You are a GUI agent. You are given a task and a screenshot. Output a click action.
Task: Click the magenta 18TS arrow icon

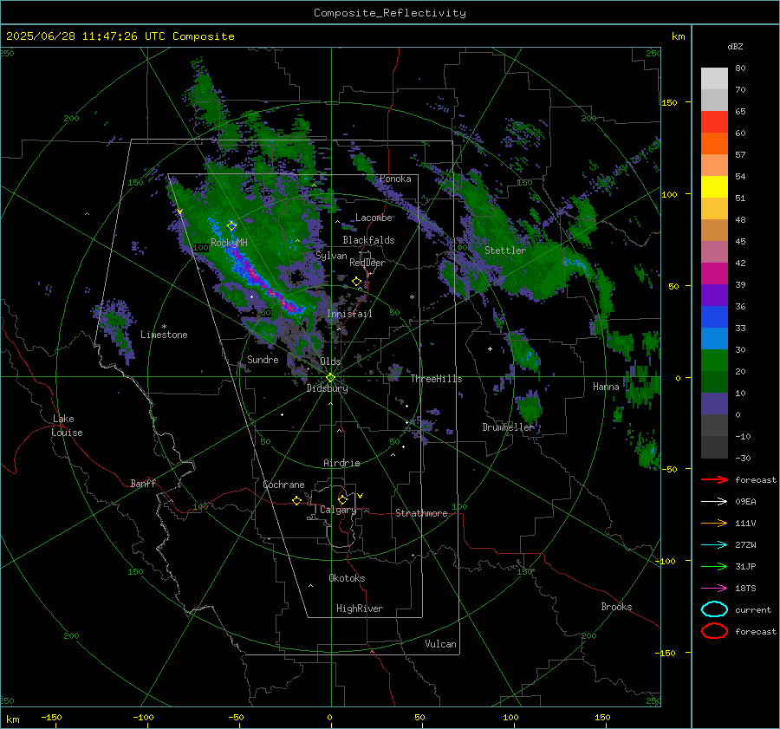pyautogui.click(x=714, y=589)
